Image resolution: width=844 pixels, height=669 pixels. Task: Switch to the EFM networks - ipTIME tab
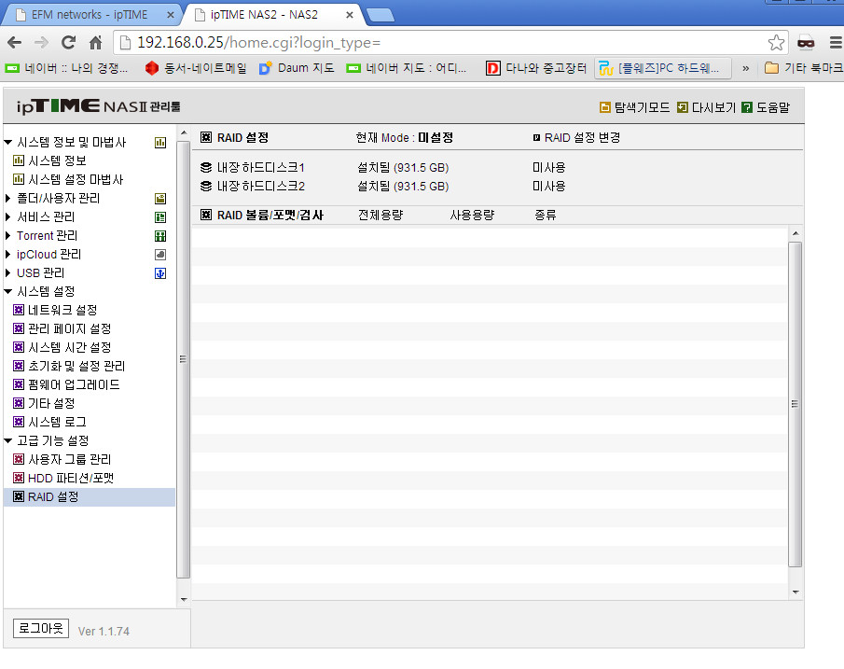(x=90, y=15)
